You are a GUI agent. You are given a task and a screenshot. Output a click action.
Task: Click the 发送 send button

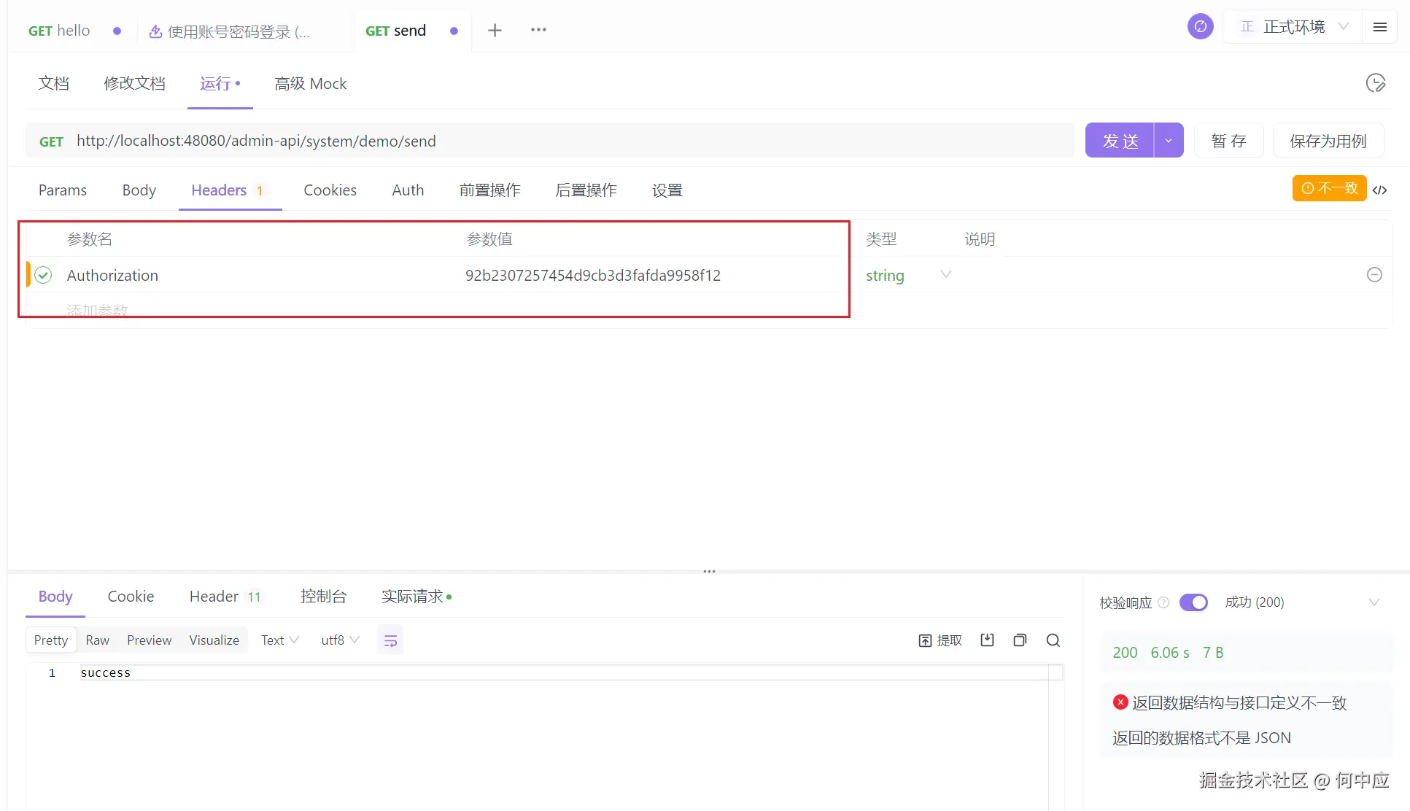pyautogui.click(x=1120, y=140)
